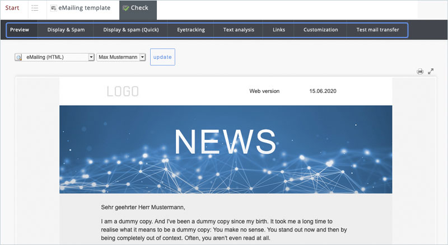This screenshot has width=448, height=245.
Task: Click the green checkmark icon on the Check tab
Action: (x=125, y=8)
